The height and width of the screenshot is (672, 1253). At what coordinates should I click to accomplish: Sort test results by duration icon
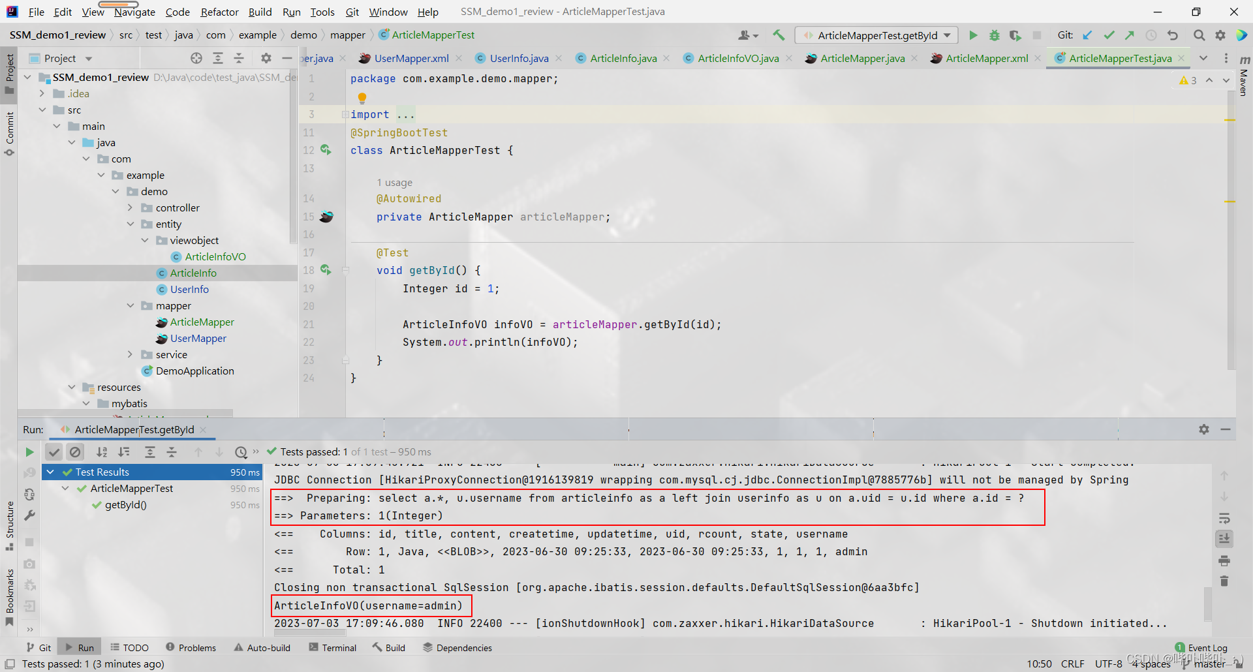[x=123, y=452]
